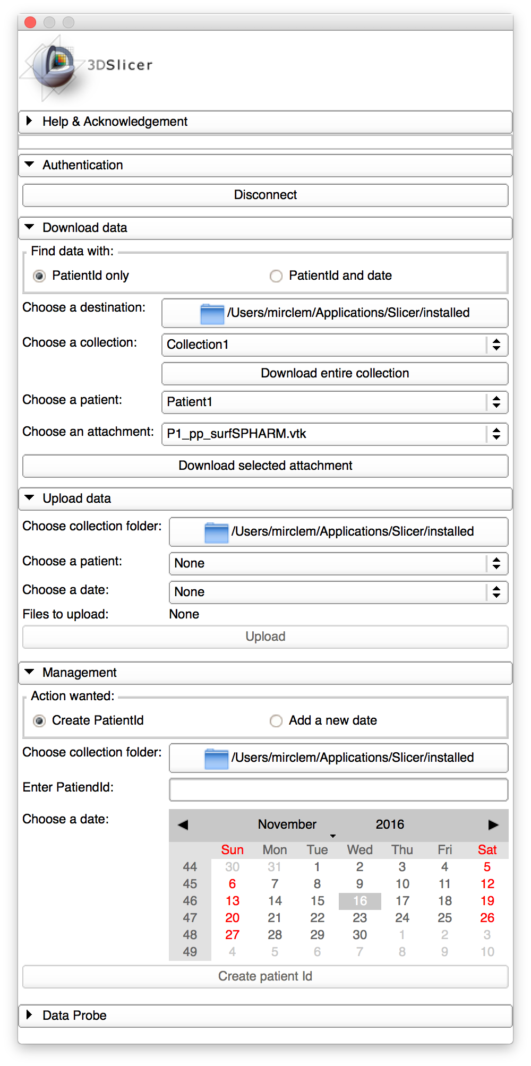Click the folder icon in the destination path
Screen dimensions: 531x1066
point(212,314)
